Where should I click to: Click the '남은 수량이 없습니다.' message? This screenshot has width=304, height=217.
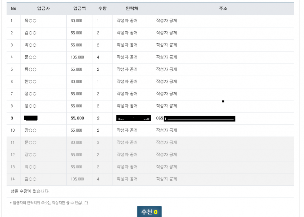(30, 191)
